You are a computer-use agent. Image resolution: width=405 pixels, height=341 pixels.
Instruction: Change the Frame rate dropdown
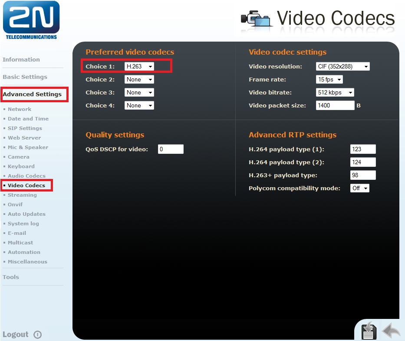click(x=329, y=79)
